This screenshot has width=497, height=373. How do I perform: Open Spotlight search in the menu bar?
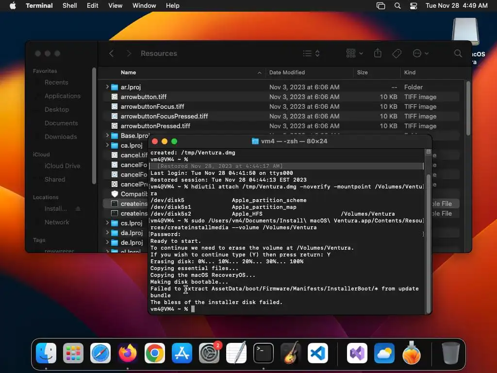point(397,6)
